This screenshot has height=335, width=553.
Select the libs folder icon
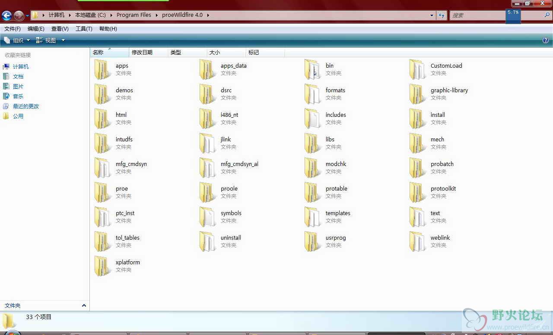point(312,143)
